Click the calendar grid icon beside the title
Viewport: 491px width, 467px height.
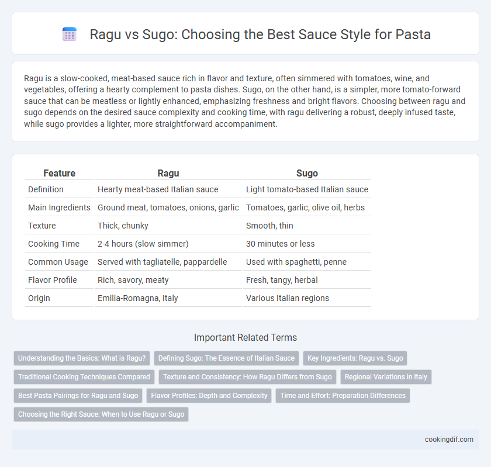point(70,34)
